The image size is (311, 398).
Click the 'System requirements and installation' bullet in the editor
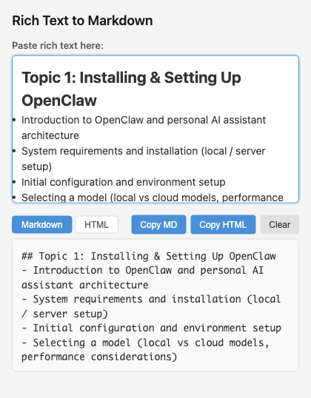(144, 158)
